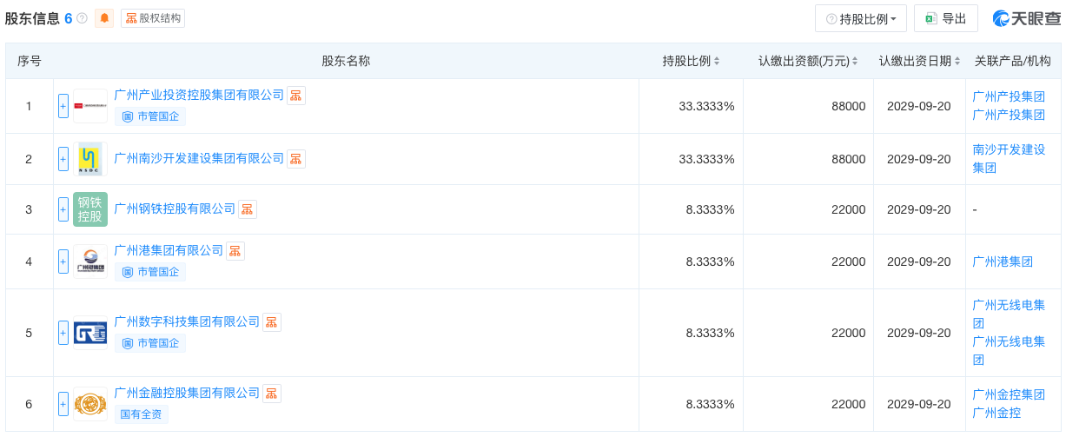Open equity structure icon for 广州南沙开发建设集团

point(296,159)
